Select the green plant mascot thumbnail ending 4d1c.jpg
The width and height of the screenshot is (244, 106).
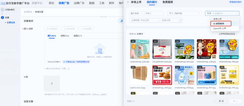pos(184,49)
